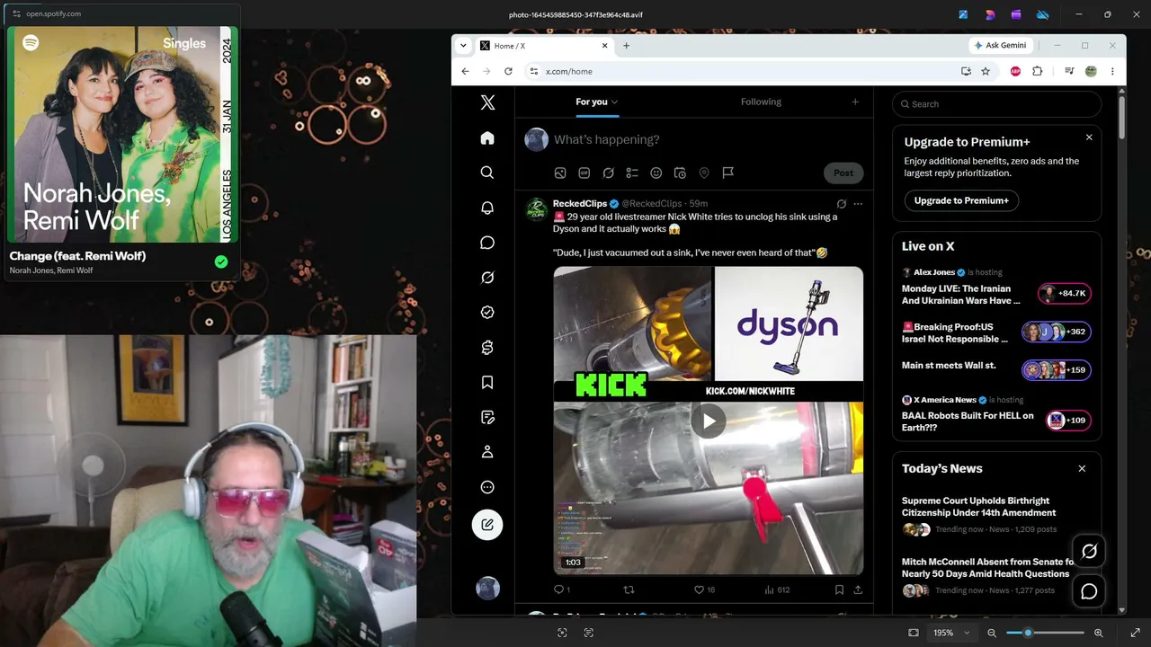View site information for x.com
This screenshot has height=647, width=1151.
tap(533, 71)
